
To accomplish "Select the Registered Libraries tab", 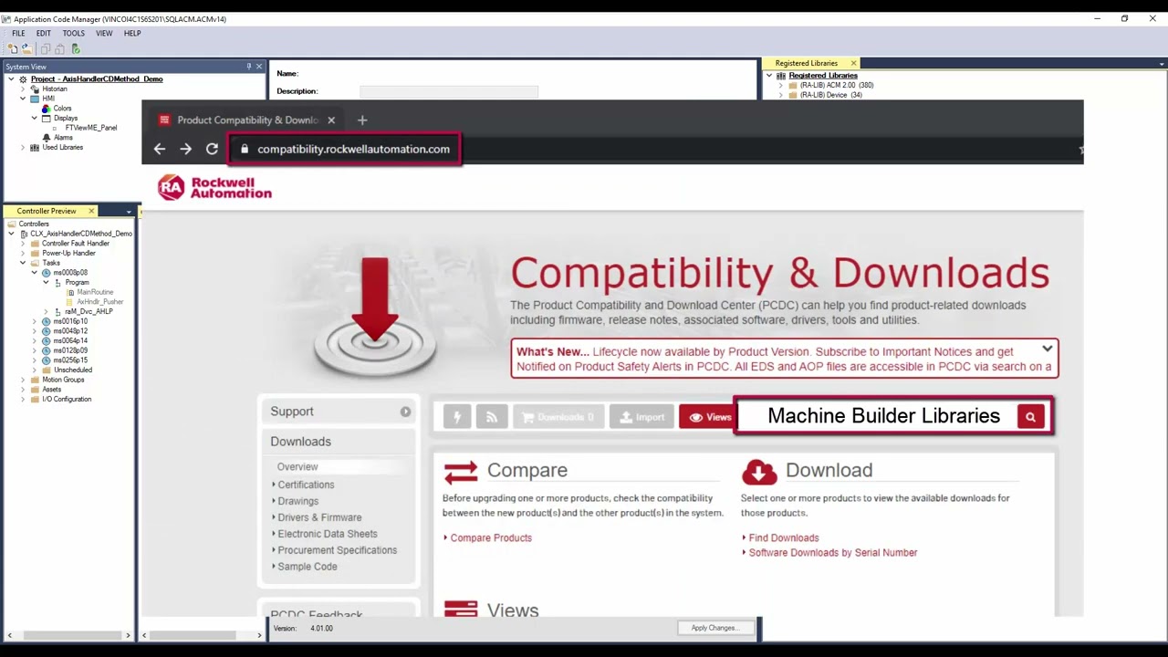I will click(806, 63).
